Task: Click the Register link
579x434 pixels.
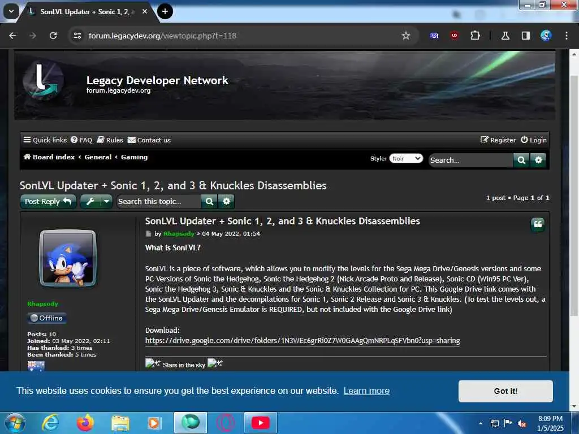Action: tap(498, 140)
